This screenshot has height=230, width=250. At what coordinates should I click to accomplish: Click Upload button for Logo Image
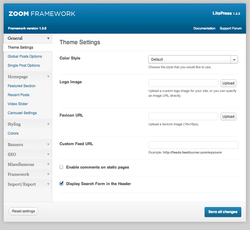228,83
